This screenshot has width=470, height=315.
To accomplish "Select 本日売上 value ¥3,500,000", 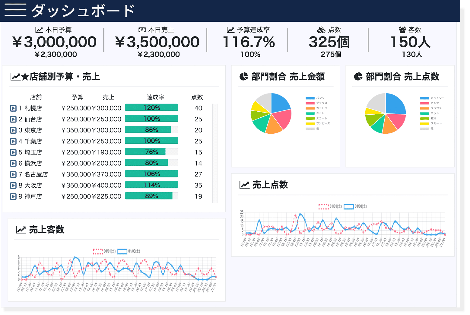I will pyautogui.click(x=157, y=42).
